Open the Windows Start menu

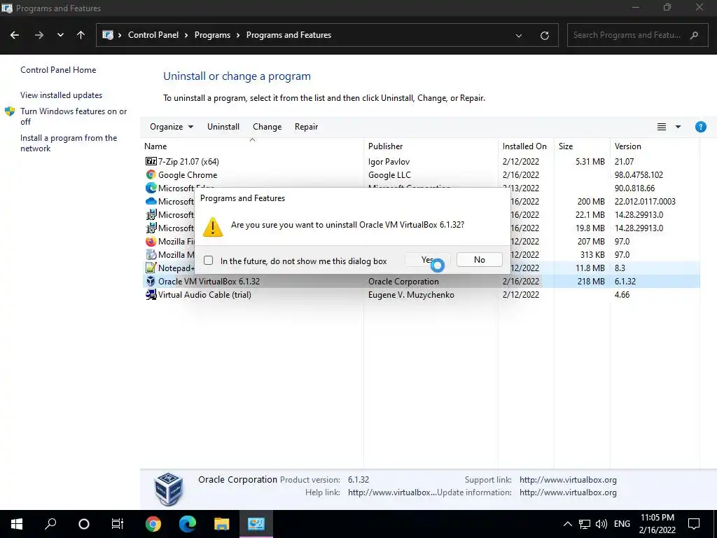point(17,524)
